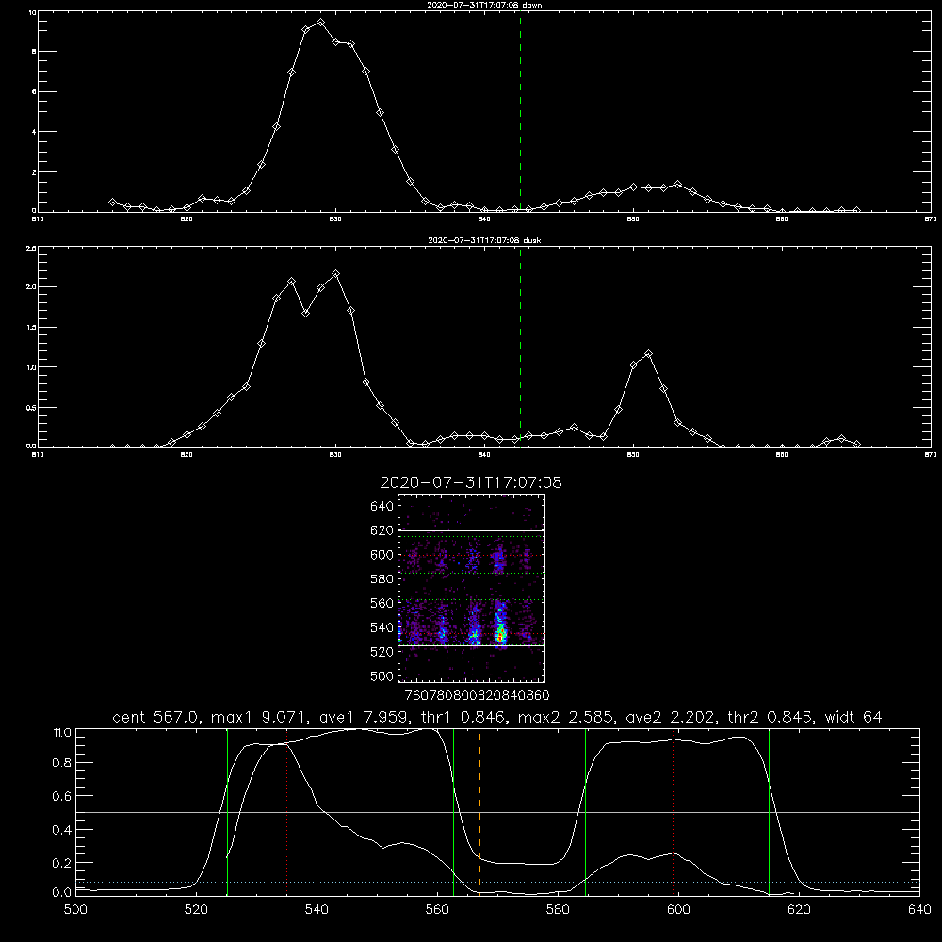Click the x-axis label 580 of bottom plot
942x942 pixels.
558,910
